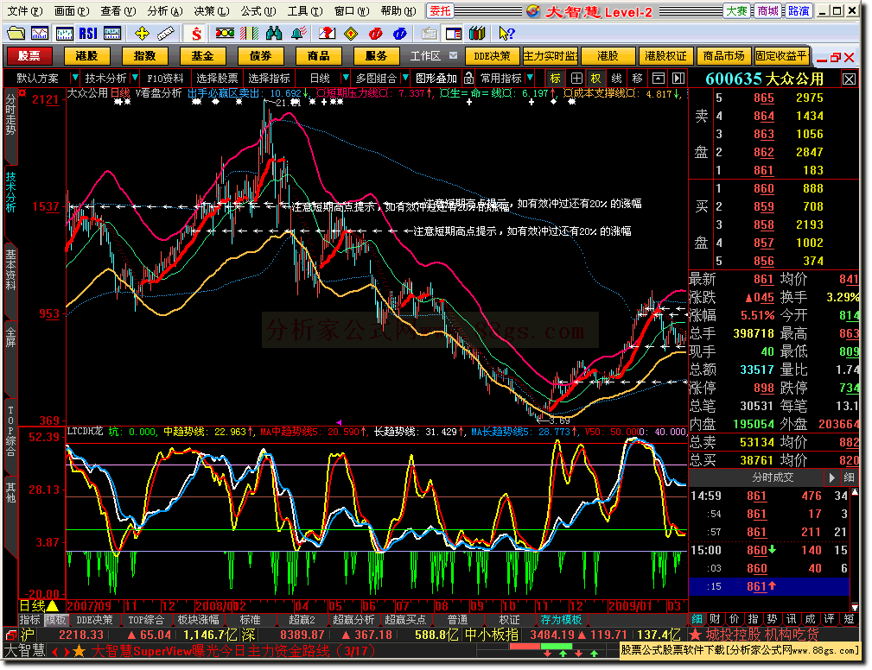The width and height of the screenshot is (872, 670).
Task: Open the 工具(T) menu
Action: pos(305,11)
